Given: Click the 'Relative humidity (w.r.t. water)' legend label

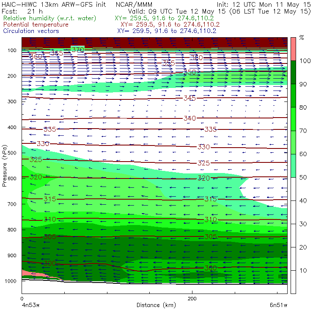Looking at the screenshot, I should (50, 18).
